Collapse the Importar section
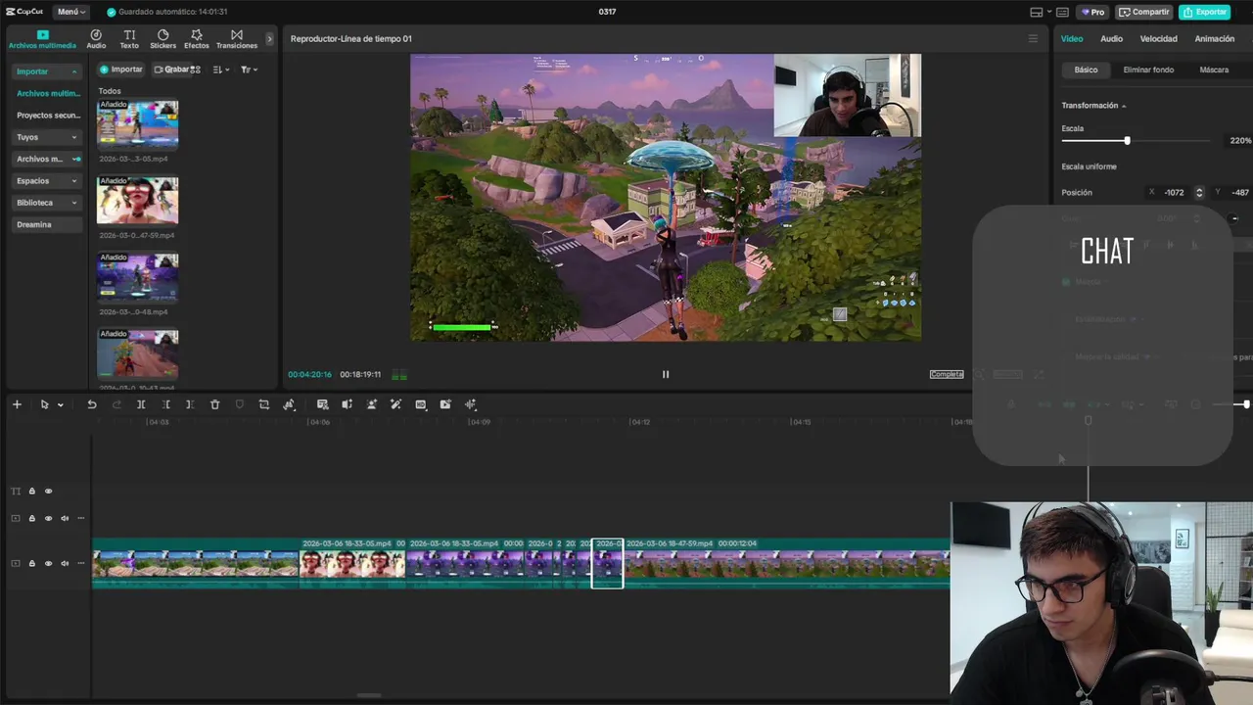Screen dimensions: 1253x705 [x=73, y=71]
